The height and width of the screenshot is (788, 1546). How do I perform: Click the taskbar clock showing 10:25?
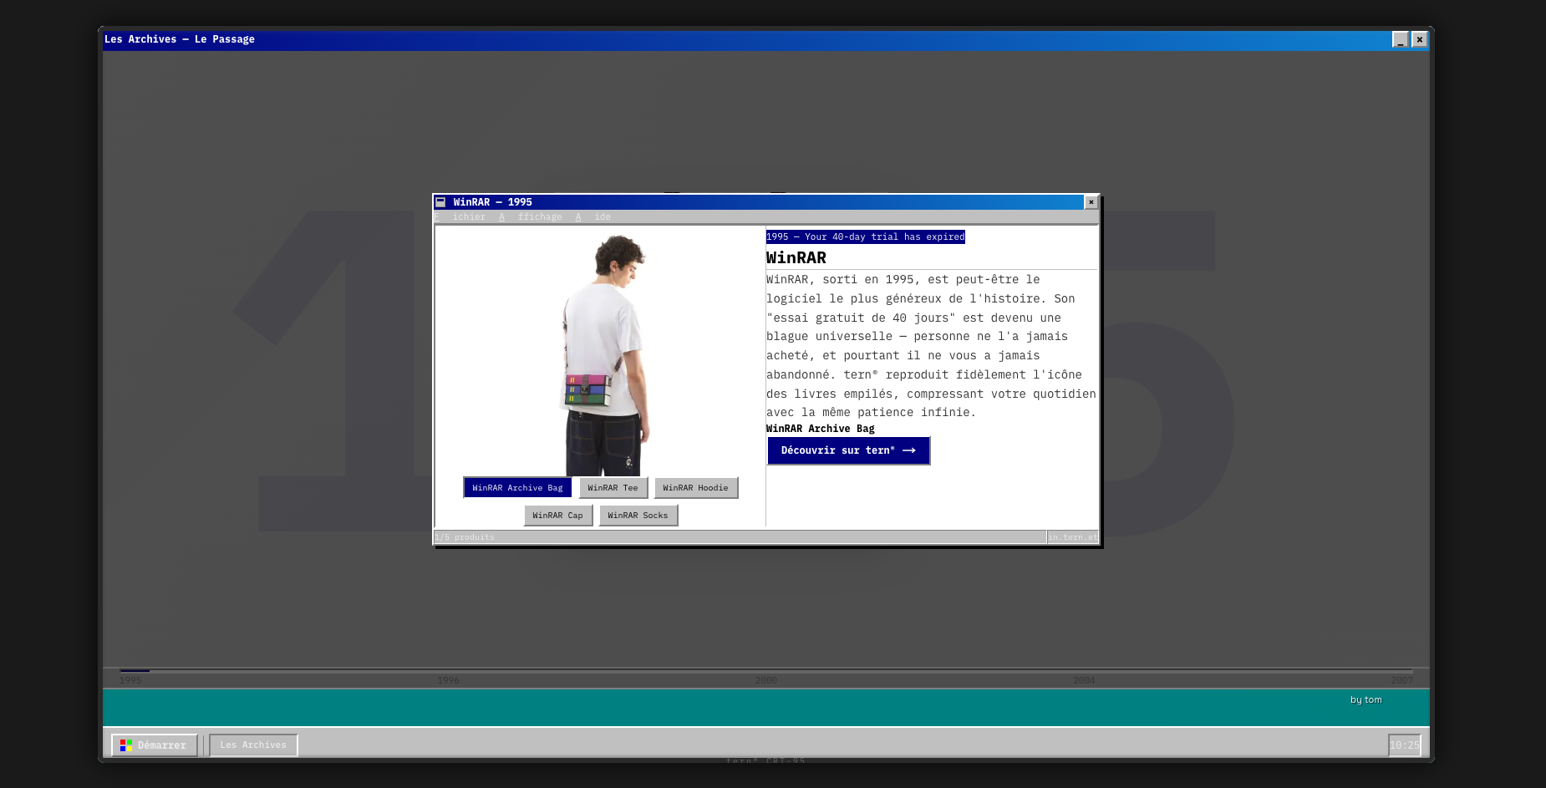click(1405, 745)
